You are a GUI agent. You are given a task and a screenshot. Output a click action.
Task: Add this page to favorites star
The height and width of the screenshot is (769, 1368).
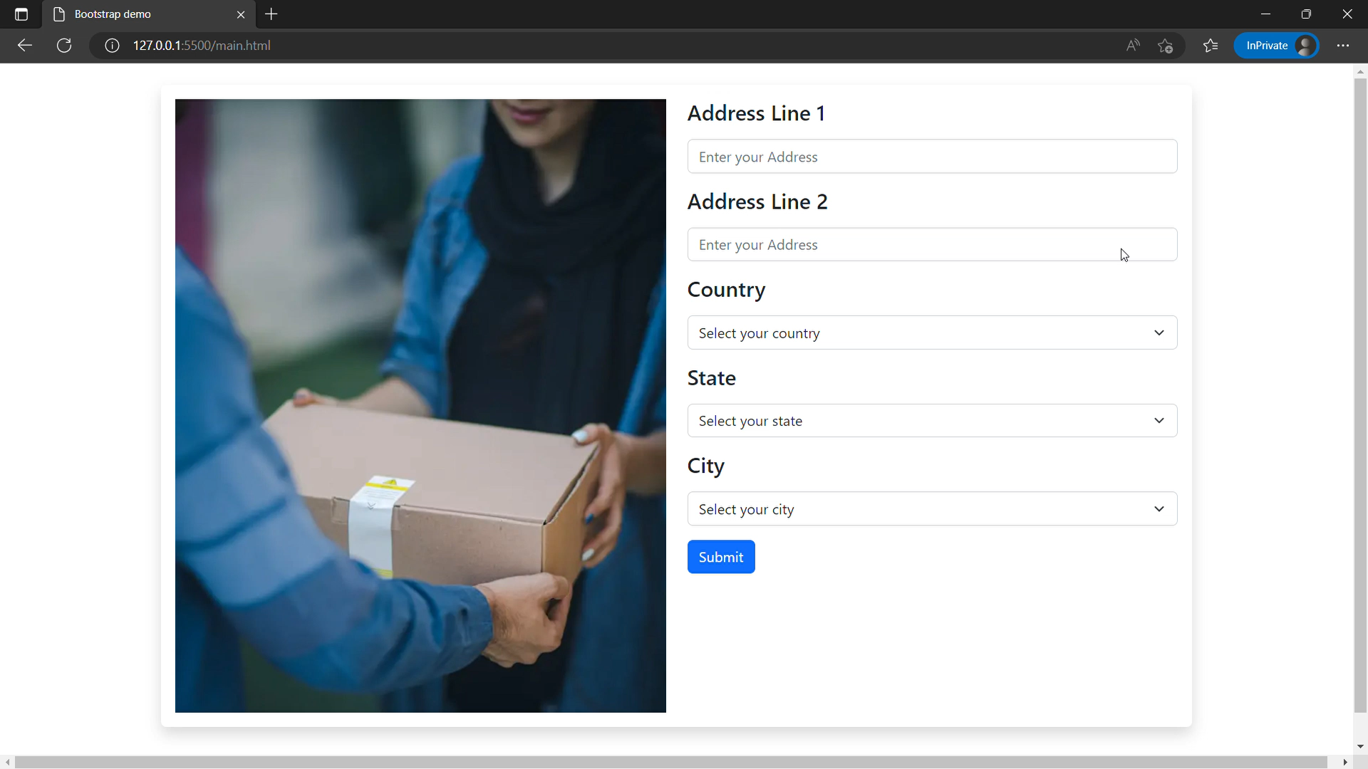click(1166, 46)
